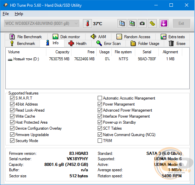Open the File Benchmark tab
This screenshot has height=185, width=195.
pyautogui.click(x=26, y=37)
